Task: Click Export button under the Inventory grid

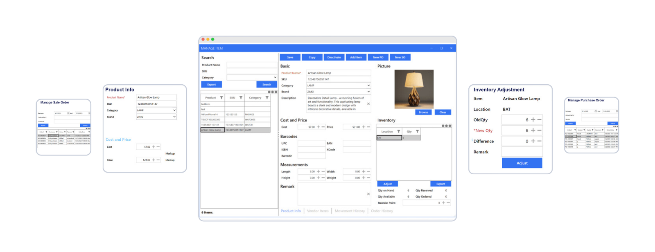Action: [x=440, y=184]
